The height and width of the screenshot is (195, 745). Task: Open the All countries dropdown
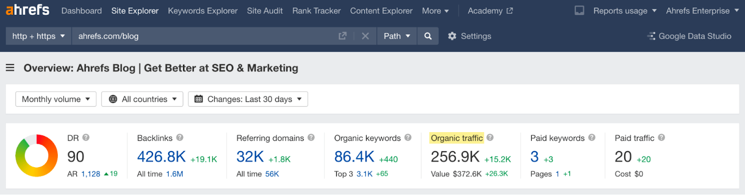point(142,99)
